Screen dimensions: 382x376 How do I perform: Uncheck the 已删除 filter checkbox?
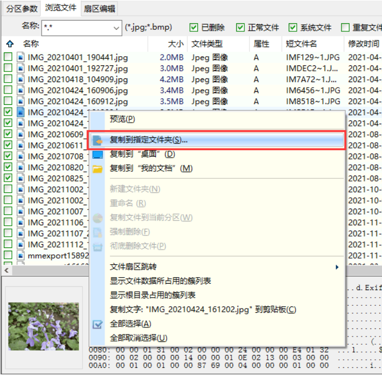tap(194, 28)
